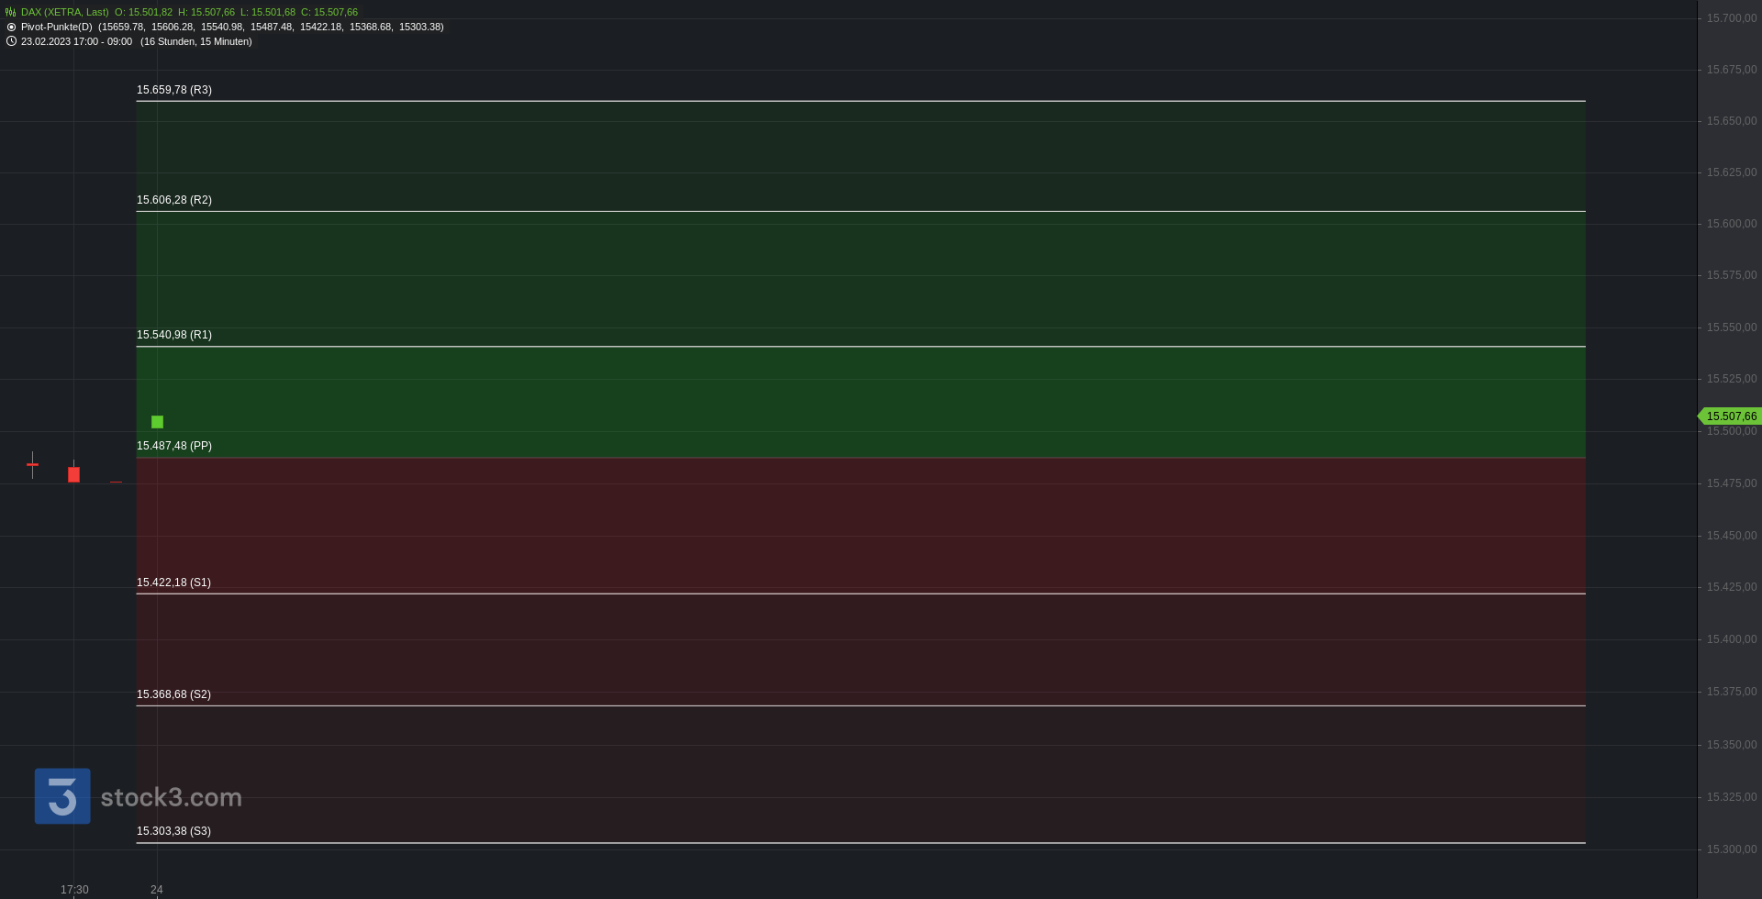Open the Pivot-Punkte(D) indicator label
Viewport: 1762px width, 899px height.
[x=57, y=27]
